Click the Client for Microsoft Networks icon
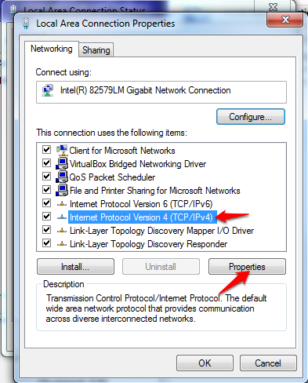Viewport: 308px width, 383px height. [x=62, y=150]
